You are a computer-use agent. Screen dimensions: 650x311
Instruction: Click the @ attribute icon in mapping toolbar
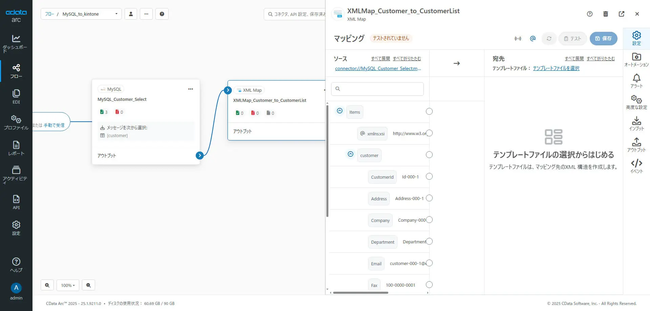click(533, 39)
